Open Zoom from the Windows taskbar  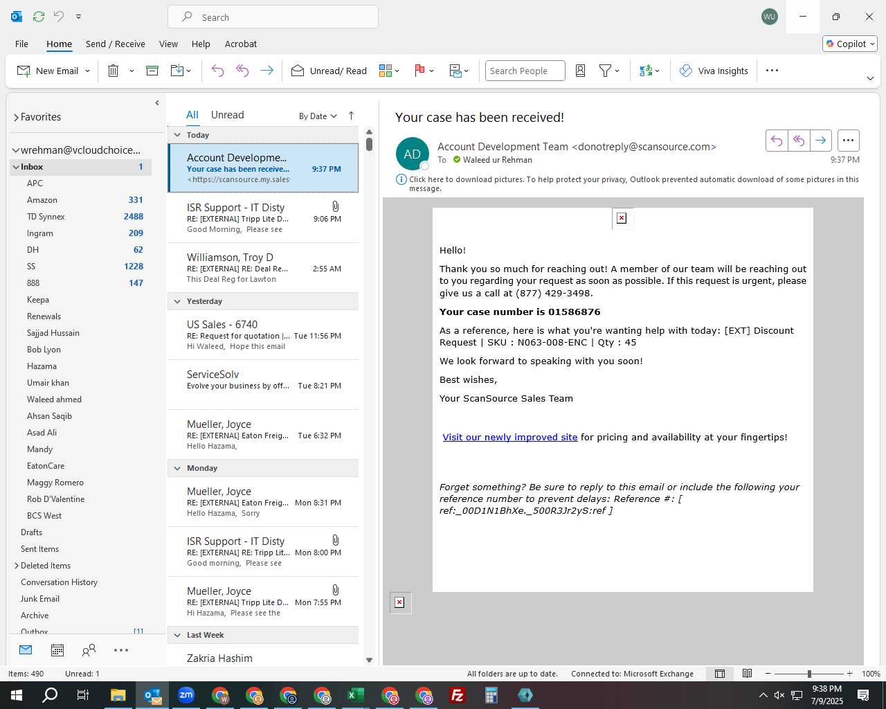[186, 695]
